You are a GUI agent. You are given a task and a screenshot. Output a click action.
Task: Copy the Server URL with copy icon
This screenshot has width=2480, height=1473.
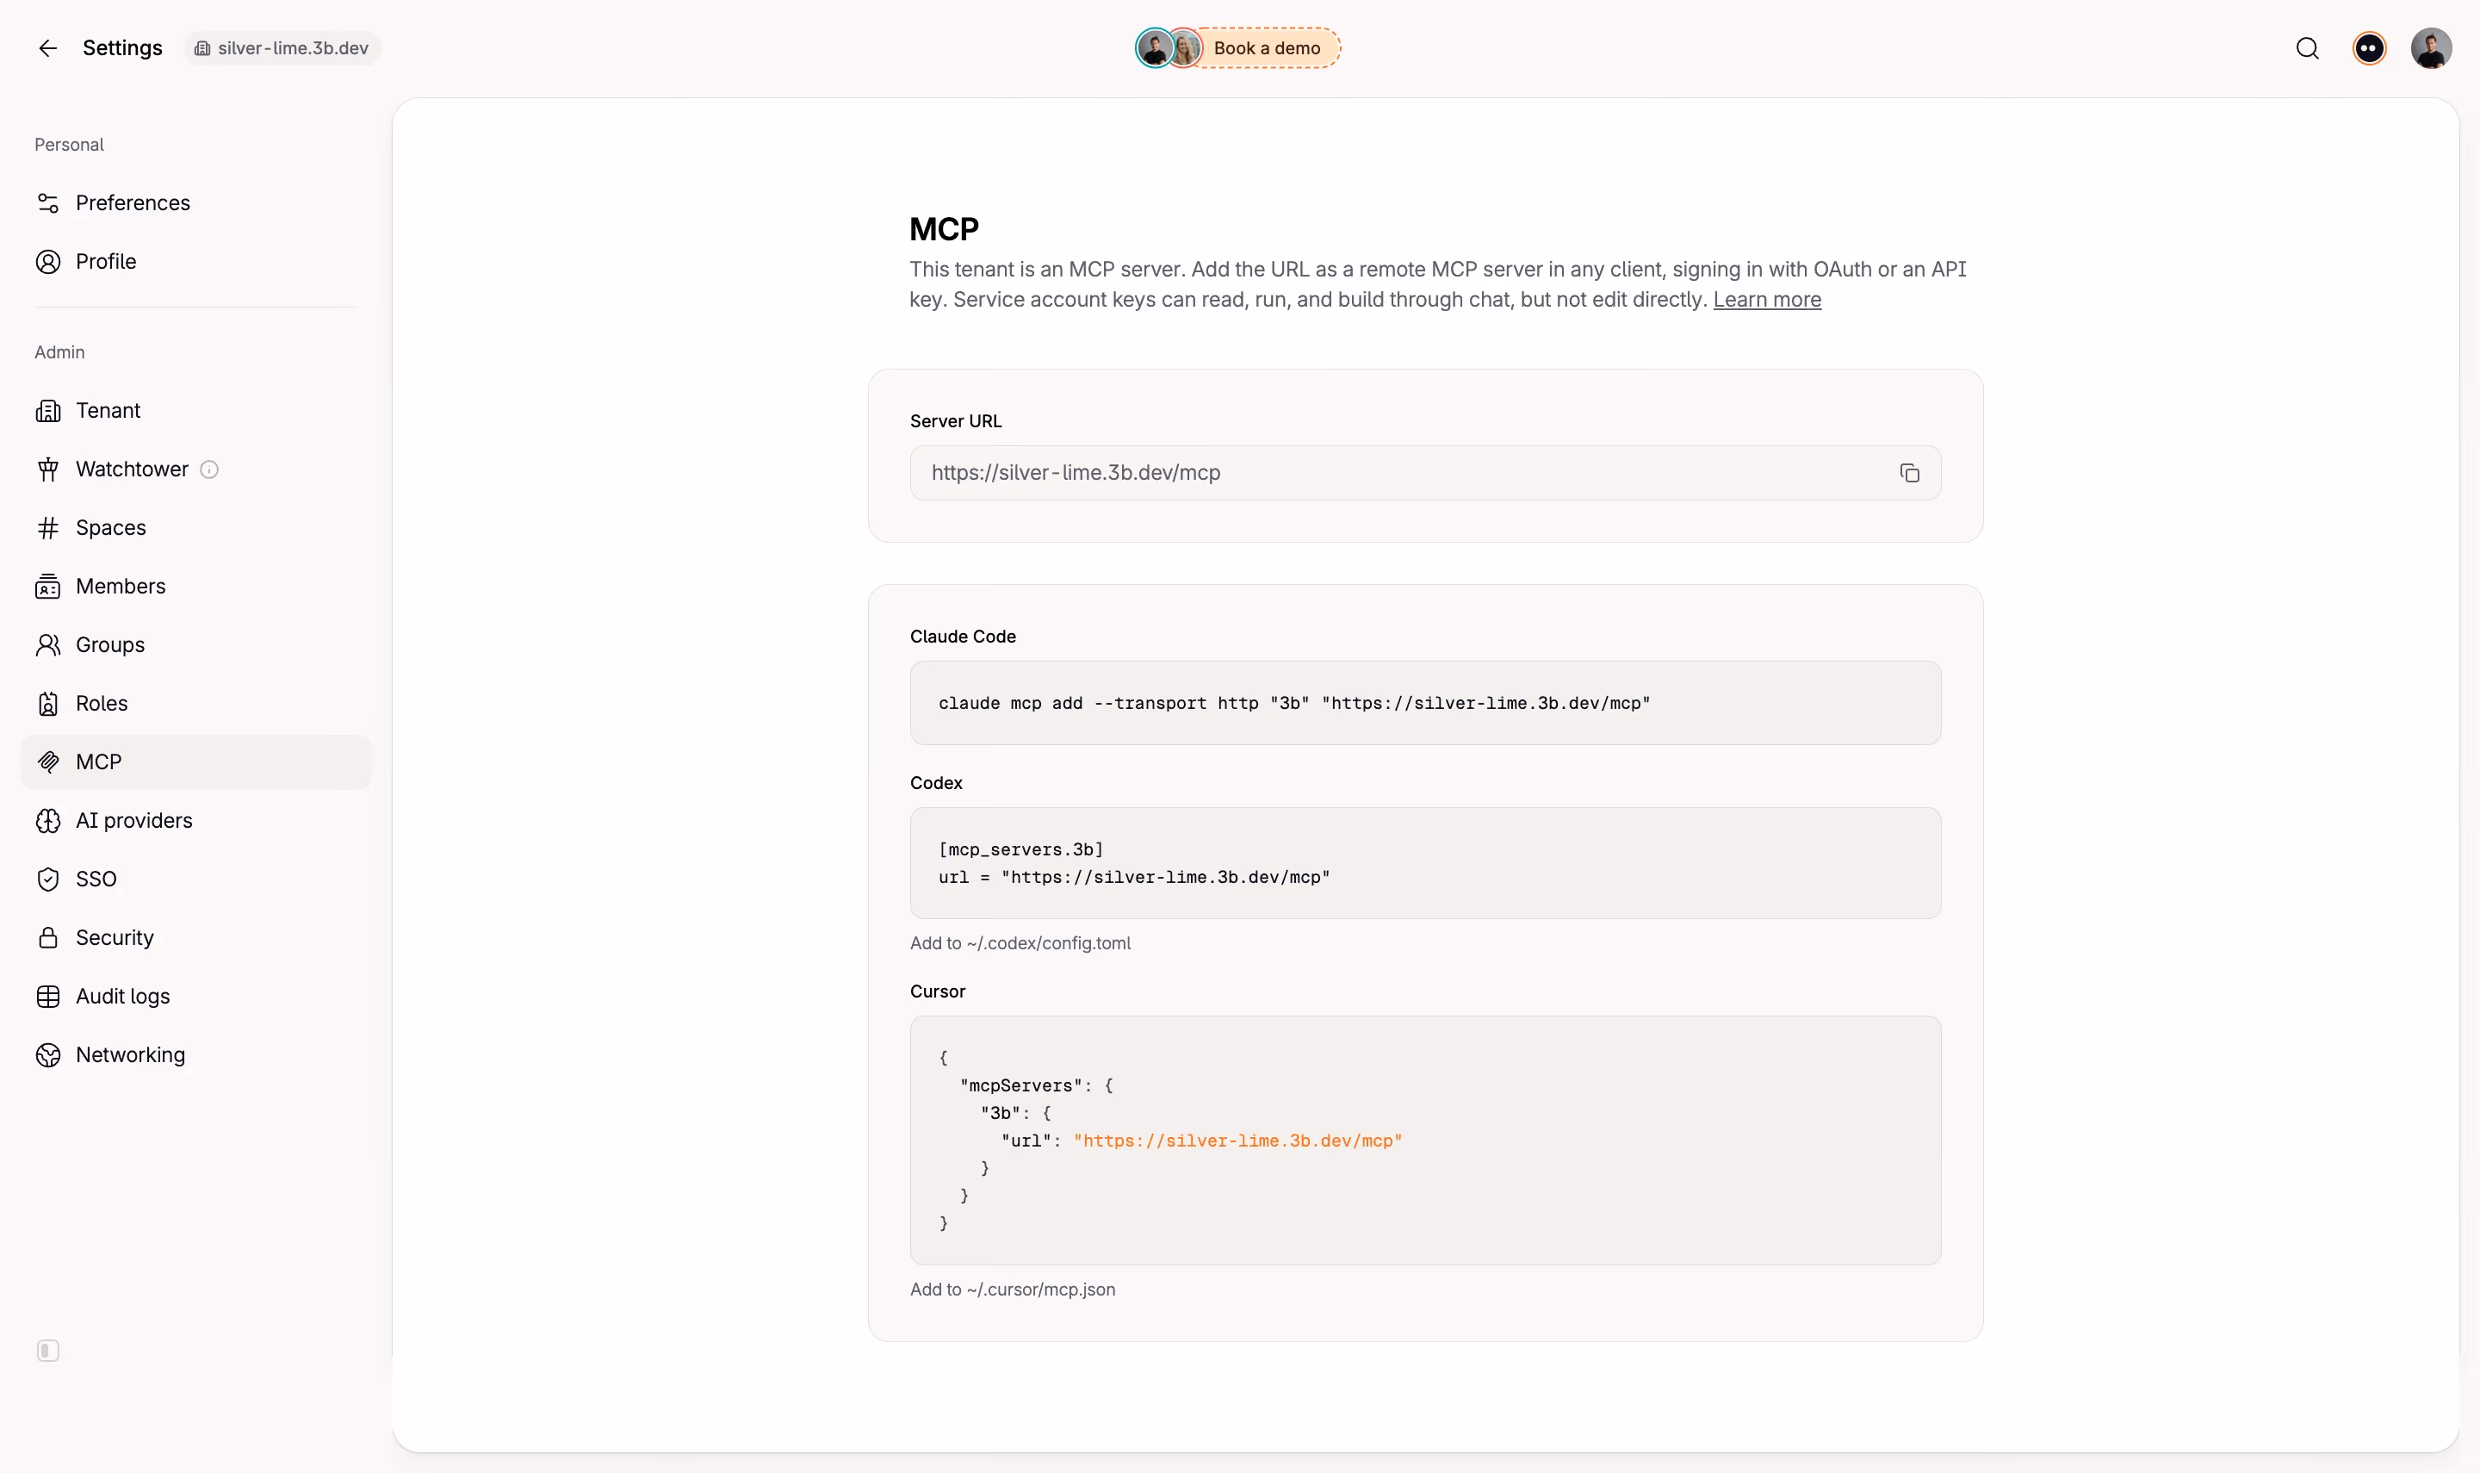1910,474
